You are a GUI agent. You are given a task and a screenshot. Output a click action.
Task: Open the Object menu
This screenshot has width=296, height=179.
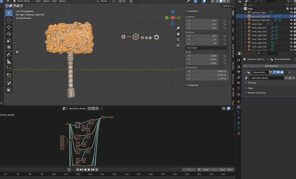tap(62, 1)
